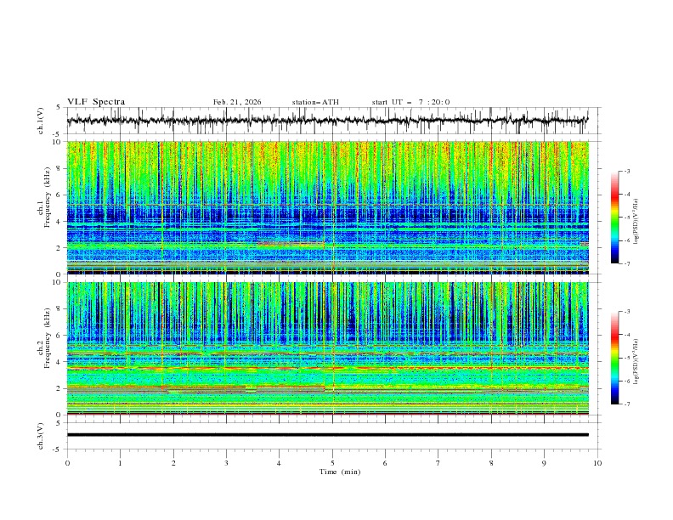
Task: Click the ch.1(V) waveform axis label
Action: click(x=41, y=121)
